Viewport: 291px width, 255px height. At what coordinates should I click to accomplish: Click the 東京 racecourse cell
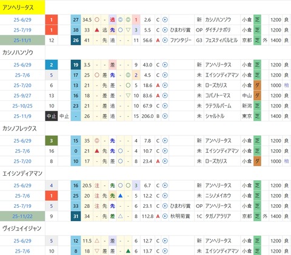pos(247,116)
